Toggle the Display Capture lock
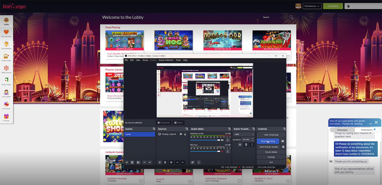The width and height of the screenshot is (382, 185). (x=185, y=134)
